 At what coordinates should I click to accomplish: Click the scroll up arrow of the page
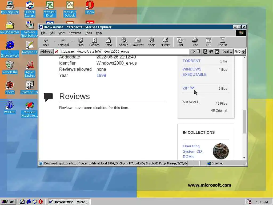point(244,58)
